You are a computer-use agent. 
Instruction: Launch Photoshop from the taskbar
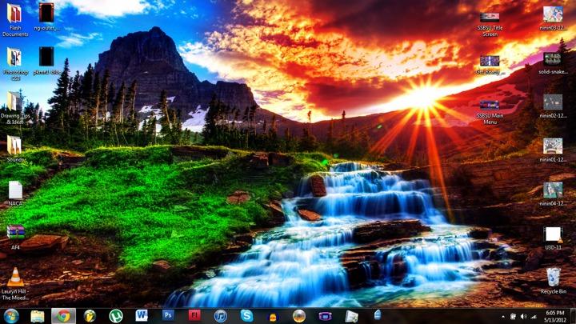(x=168, y=315)
